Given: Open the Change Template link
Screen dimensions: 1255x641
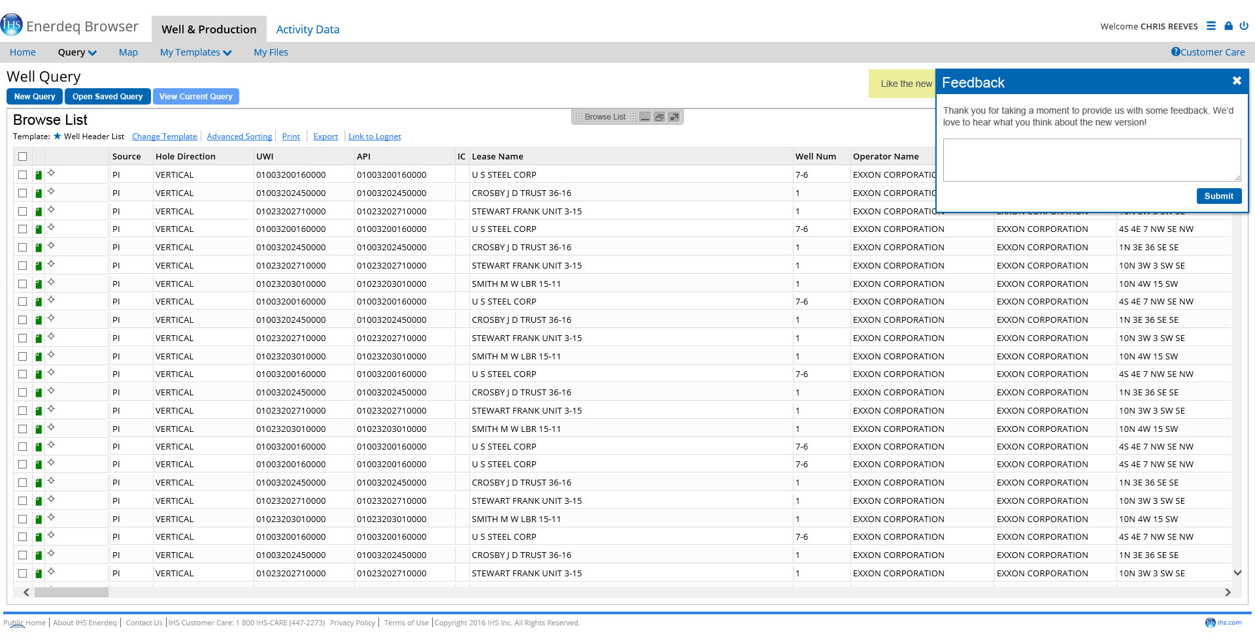Looking at the screenshot, I should [165, 137].
